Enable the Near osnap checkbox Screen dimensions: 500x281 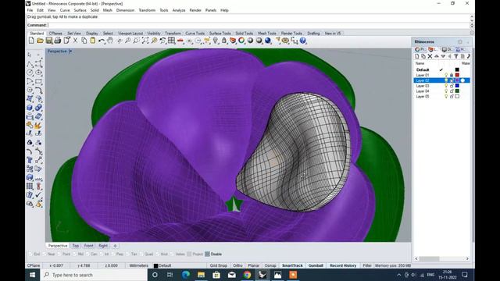(45, 254)
